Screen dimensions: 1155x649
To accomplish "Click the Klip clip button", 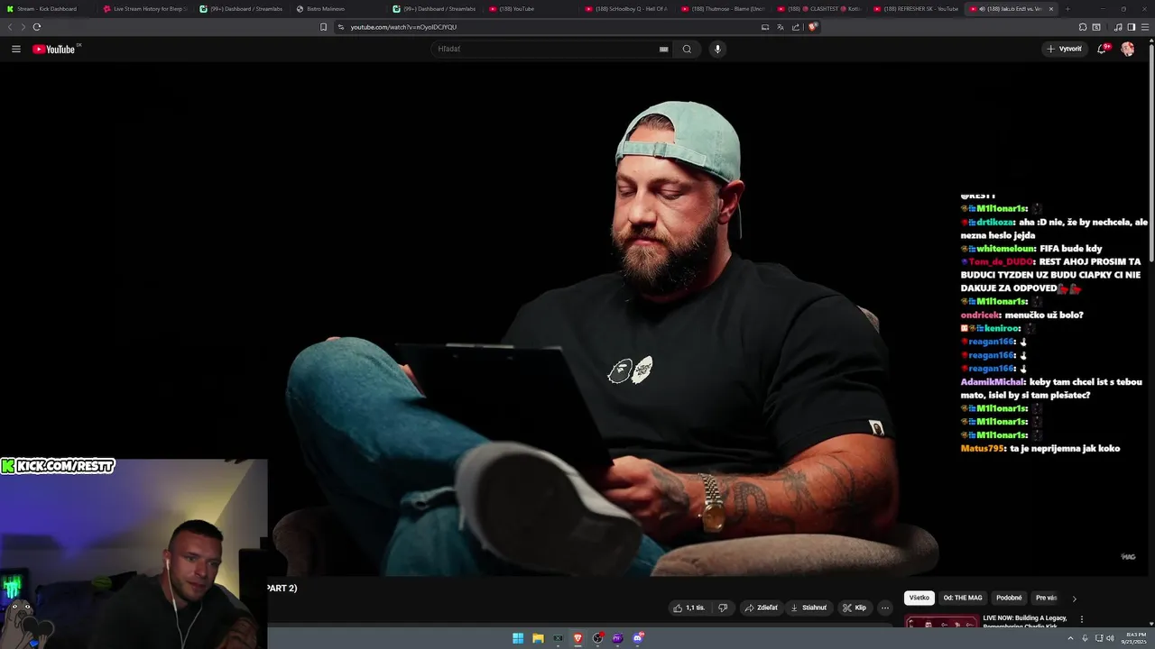I will click(x=855, y=608).
